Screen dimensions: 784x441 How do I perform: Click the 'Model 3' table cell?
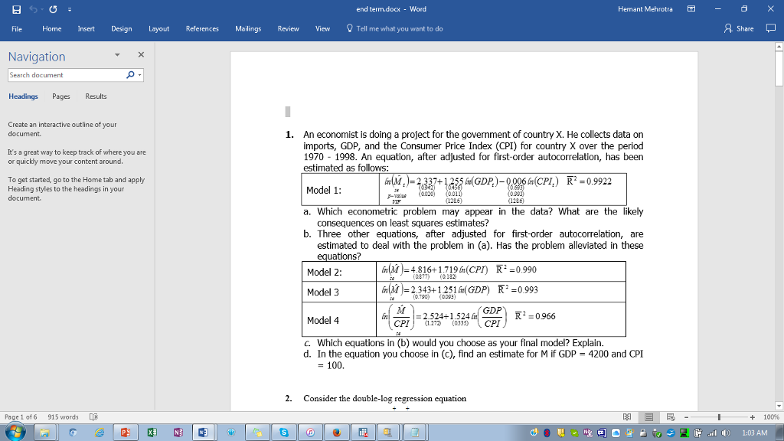(x=339, y=292)
